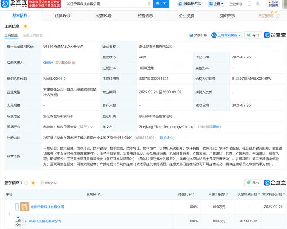Click 企查查 logo beside 工商信息 export
Screen dimensions: 287x229
[x=275, y=35]
